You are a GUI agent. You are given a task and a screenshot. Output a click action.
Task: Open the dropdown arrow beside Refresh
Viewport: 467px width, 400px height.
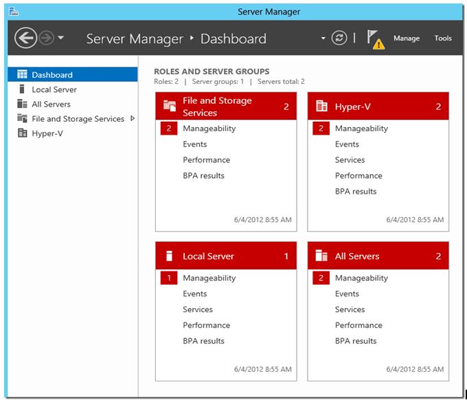(x=323, y=38)
